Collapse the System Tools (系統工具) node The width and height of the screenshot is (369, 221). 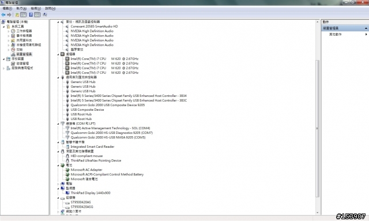(x=4, y=27)
